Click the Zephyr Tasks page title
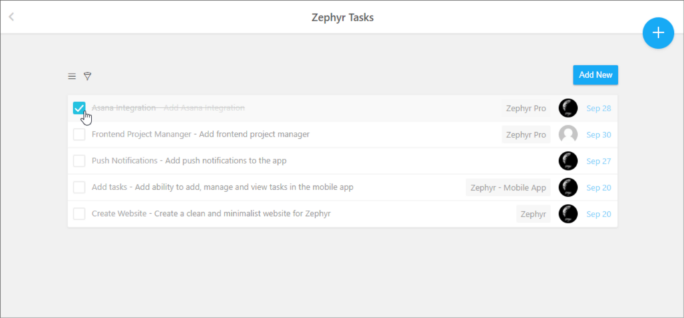This screenshot has height=318, width=684. click(x=343, y=17)
